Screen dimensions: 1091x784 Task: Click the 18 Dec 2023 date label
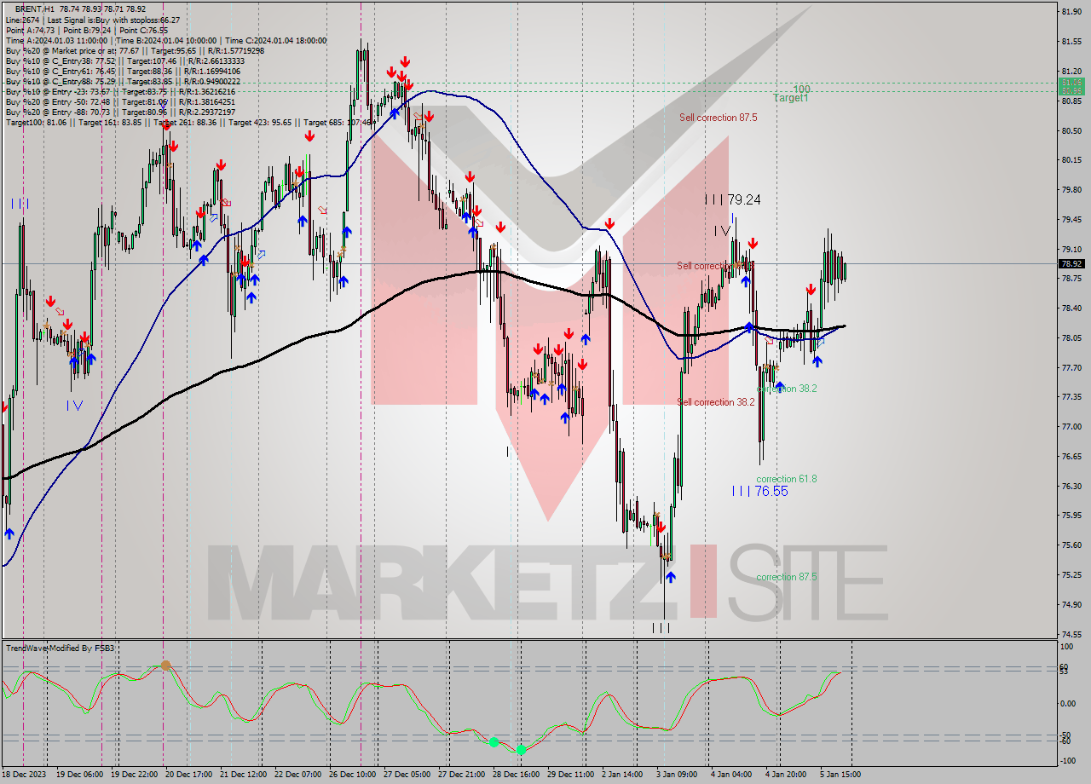[23, 775]
